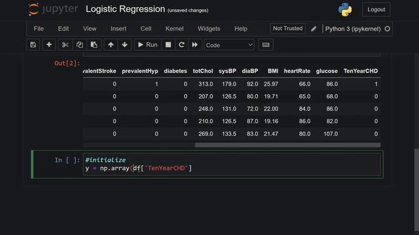The width and height of the screenshot is (419, 235).
Task: Click the sysBP value 179.0
Action: pos(229,84)
